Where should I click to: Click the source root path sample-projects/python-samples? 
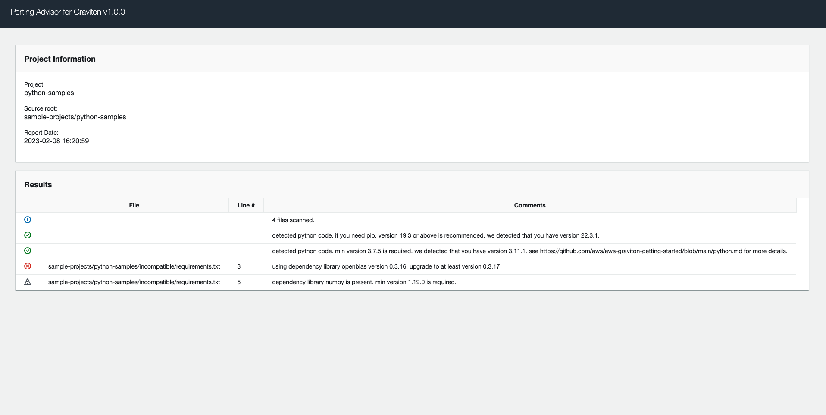75,117
